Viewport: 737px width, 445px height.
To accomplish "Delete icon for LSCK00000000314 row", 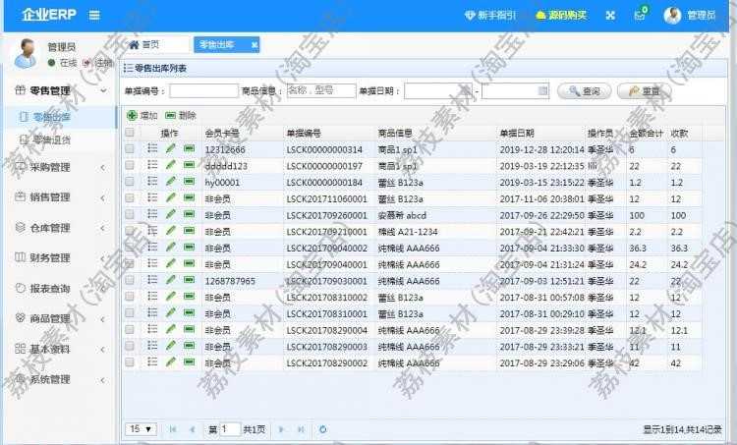I will click(x=189, y=148).
